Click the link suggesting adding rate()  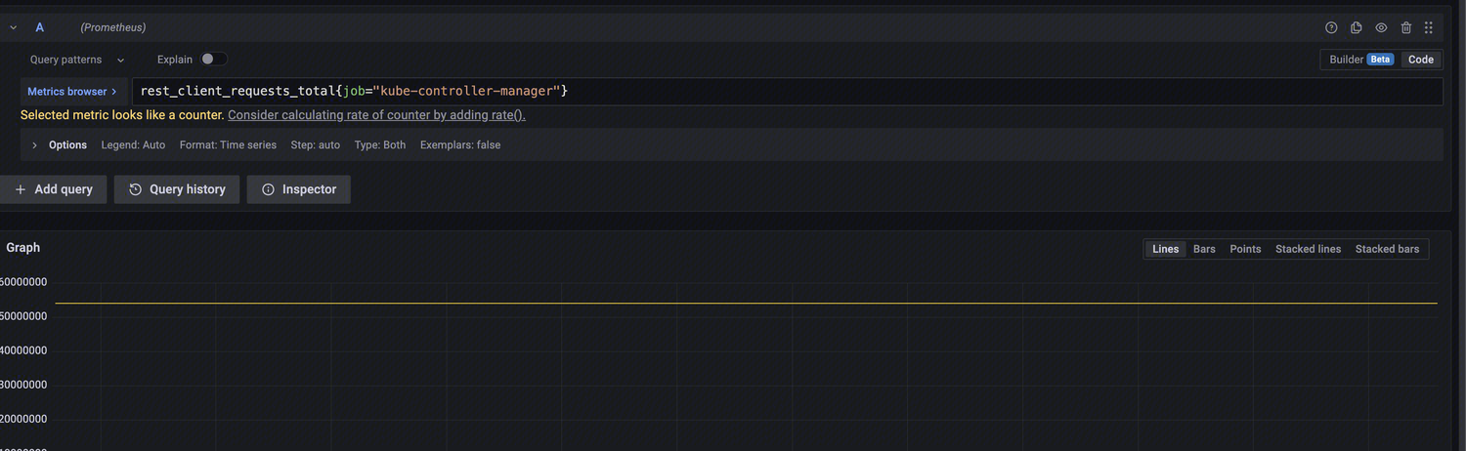tap(376, 115)
